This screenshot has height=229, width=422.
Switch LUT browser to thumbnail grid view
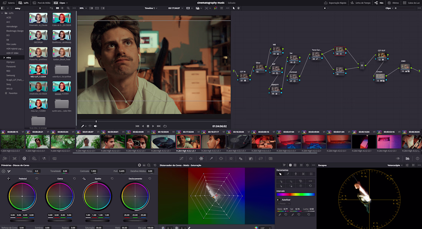(57, 8)
